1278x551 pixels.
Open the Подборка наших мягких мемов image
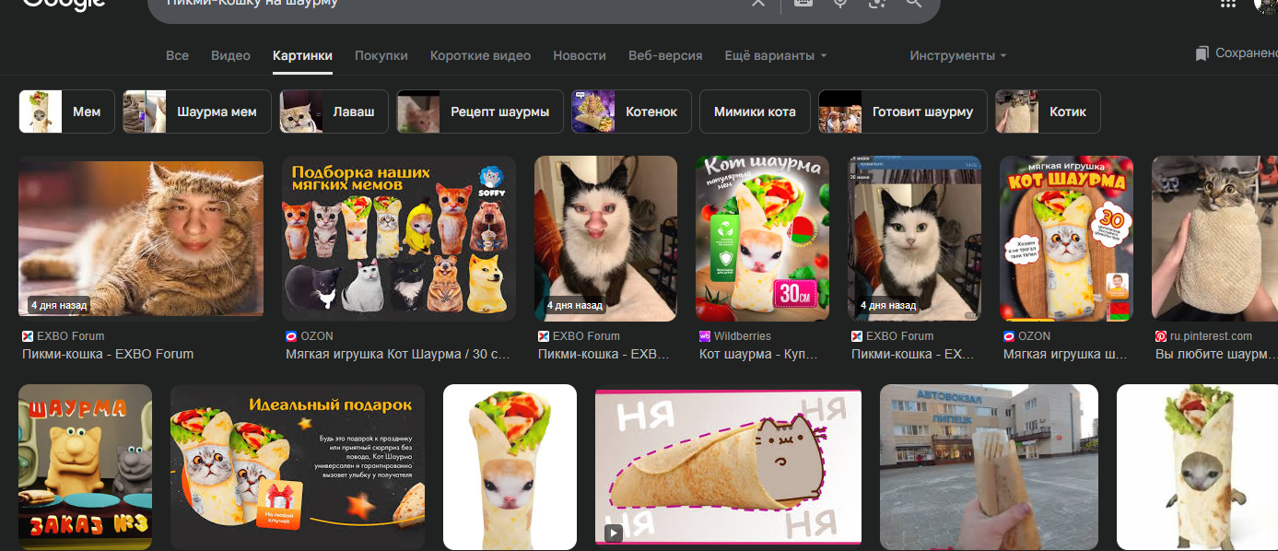[x=398, y=239]
